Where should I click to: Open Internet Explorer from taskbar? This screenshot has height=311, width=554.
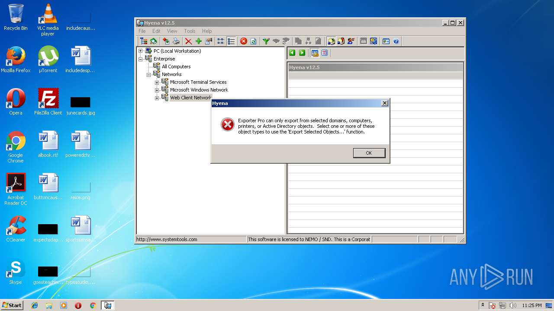(x=35, y=305)
